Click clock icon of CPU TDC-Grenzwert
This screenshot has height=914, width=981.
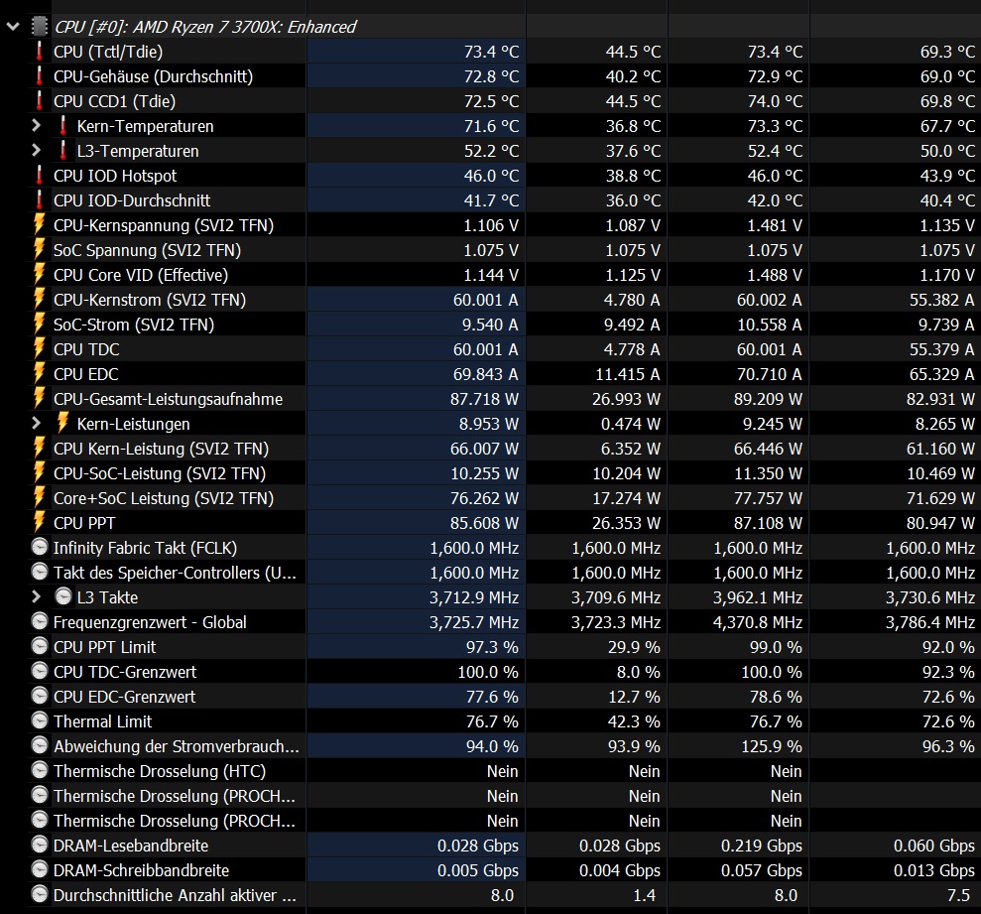pos(40,671)
